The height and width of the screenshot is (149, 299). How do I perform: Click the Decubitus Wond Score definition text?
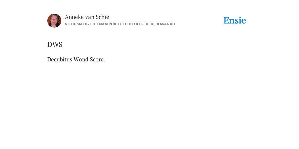point(76,59)
